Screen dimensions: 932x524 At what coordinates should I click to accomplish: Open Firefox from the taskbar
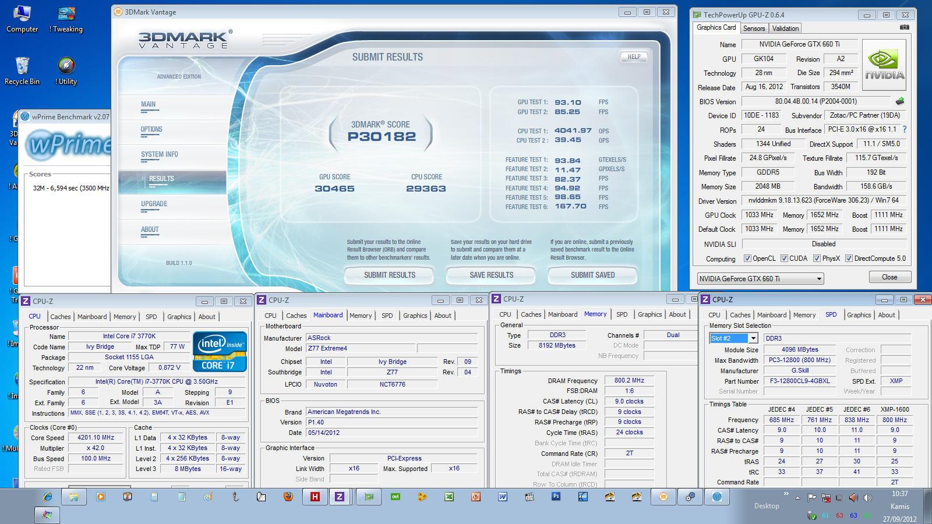coord(288,497)
